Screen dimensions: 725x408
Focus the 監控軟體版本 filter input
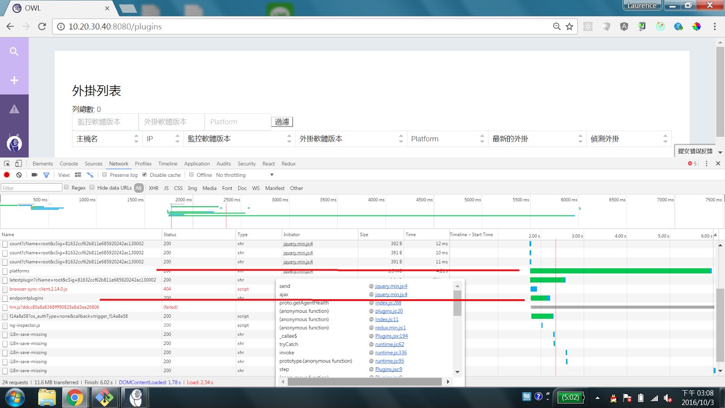coord(105,122)
